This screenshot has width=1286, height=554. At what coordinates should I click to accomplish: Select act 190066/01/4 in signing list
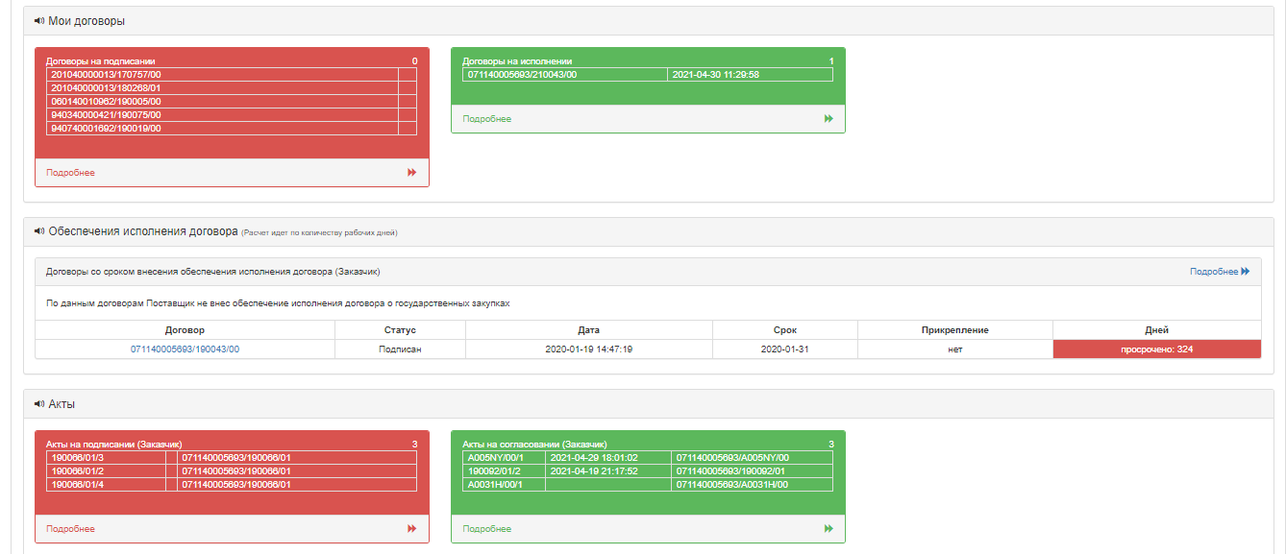pyautogui.click(x=79, y=485)
